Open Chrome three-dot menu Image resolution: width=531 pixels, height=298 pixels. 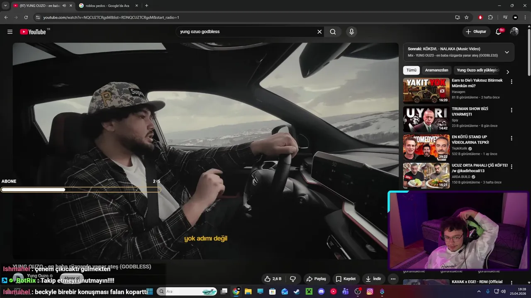point(525,17)
